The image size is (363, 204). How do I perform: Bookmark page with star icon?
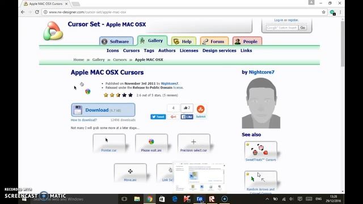pos(324,12)
